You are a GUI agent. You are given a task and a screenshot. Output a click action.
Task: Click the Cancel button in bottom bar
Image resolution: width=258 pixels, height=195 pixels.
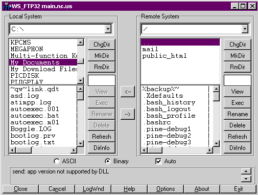tap(57, 189)
